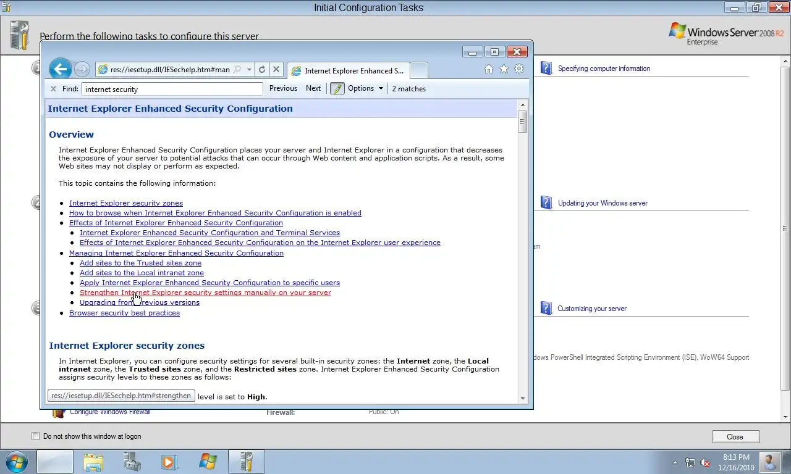Open Strengthen Internet Explorer security settings manually link
Image resolution: width=791 pixels, height=474 pixels.
(205, 293)
